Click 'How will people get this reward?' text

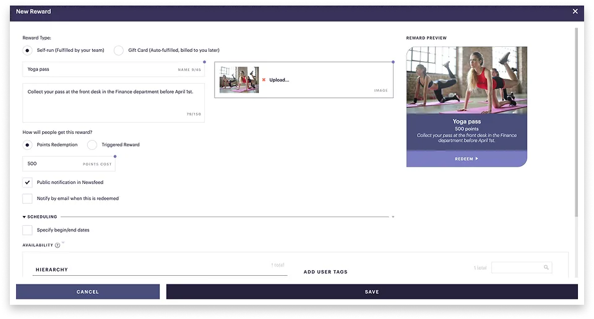click(57, 132)
